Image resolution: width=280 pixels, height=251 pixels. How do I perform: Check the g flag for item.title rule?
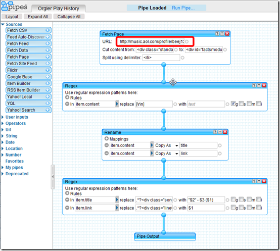click(x=233, y=199)
